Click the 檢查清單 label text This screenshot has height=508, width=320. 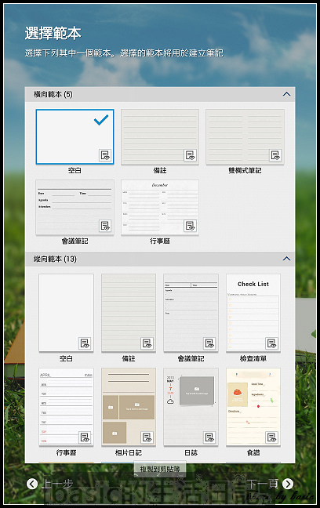click(253, 358)
